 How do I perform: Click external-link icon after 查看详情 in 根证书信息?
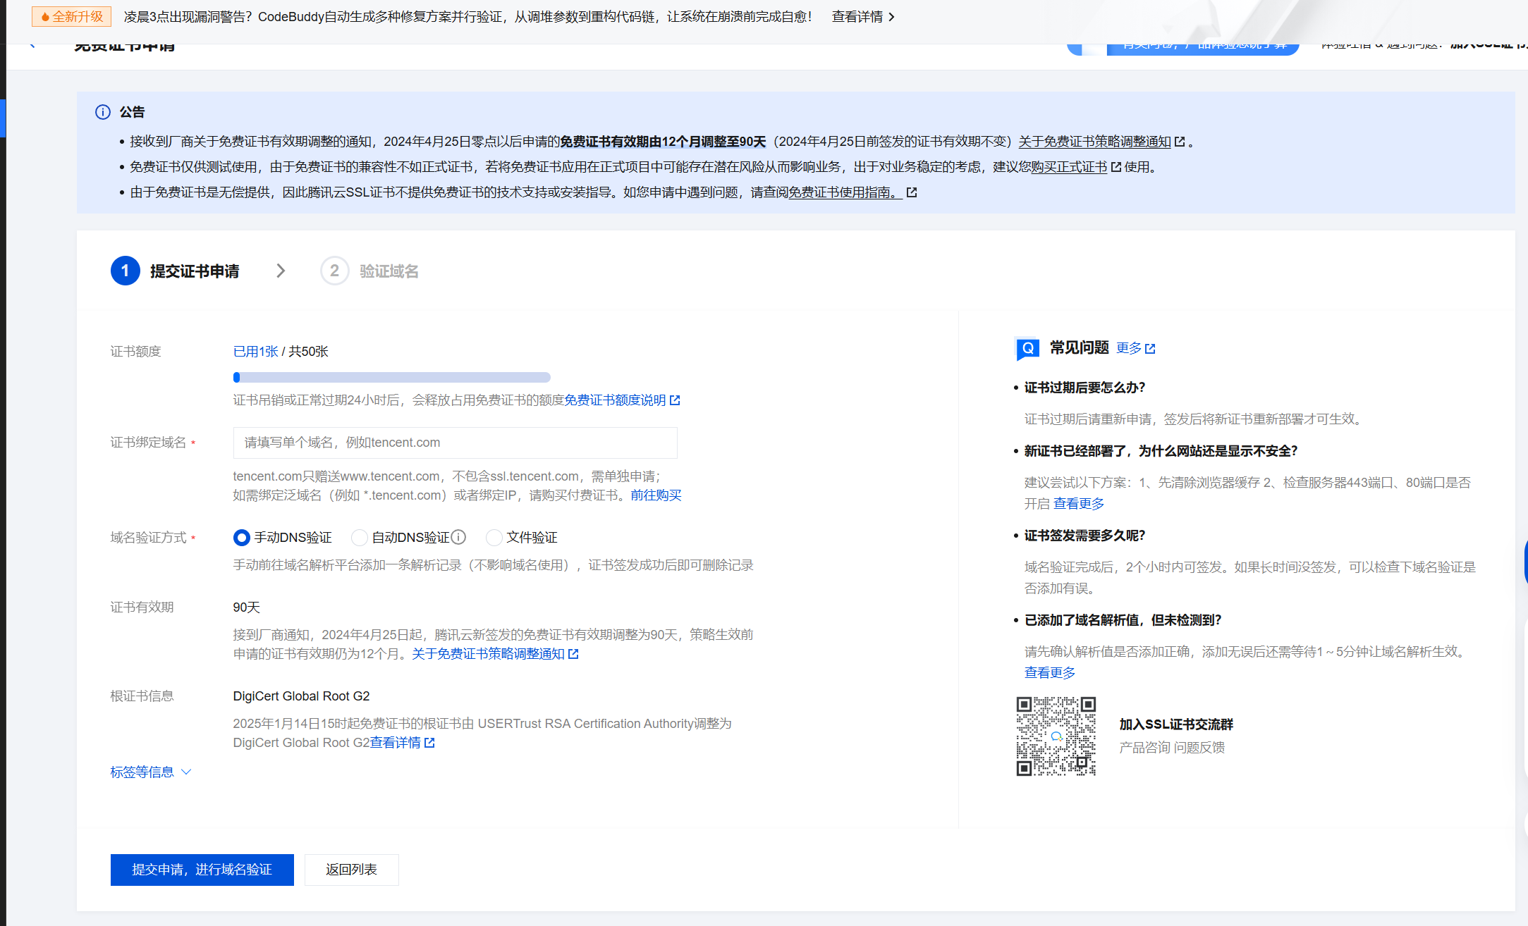click(x=429, y=743)
